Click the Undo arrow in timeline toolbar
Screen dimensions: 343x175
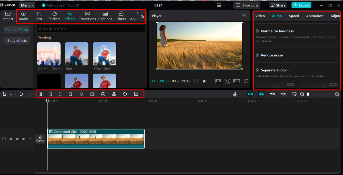coord(21,94)
